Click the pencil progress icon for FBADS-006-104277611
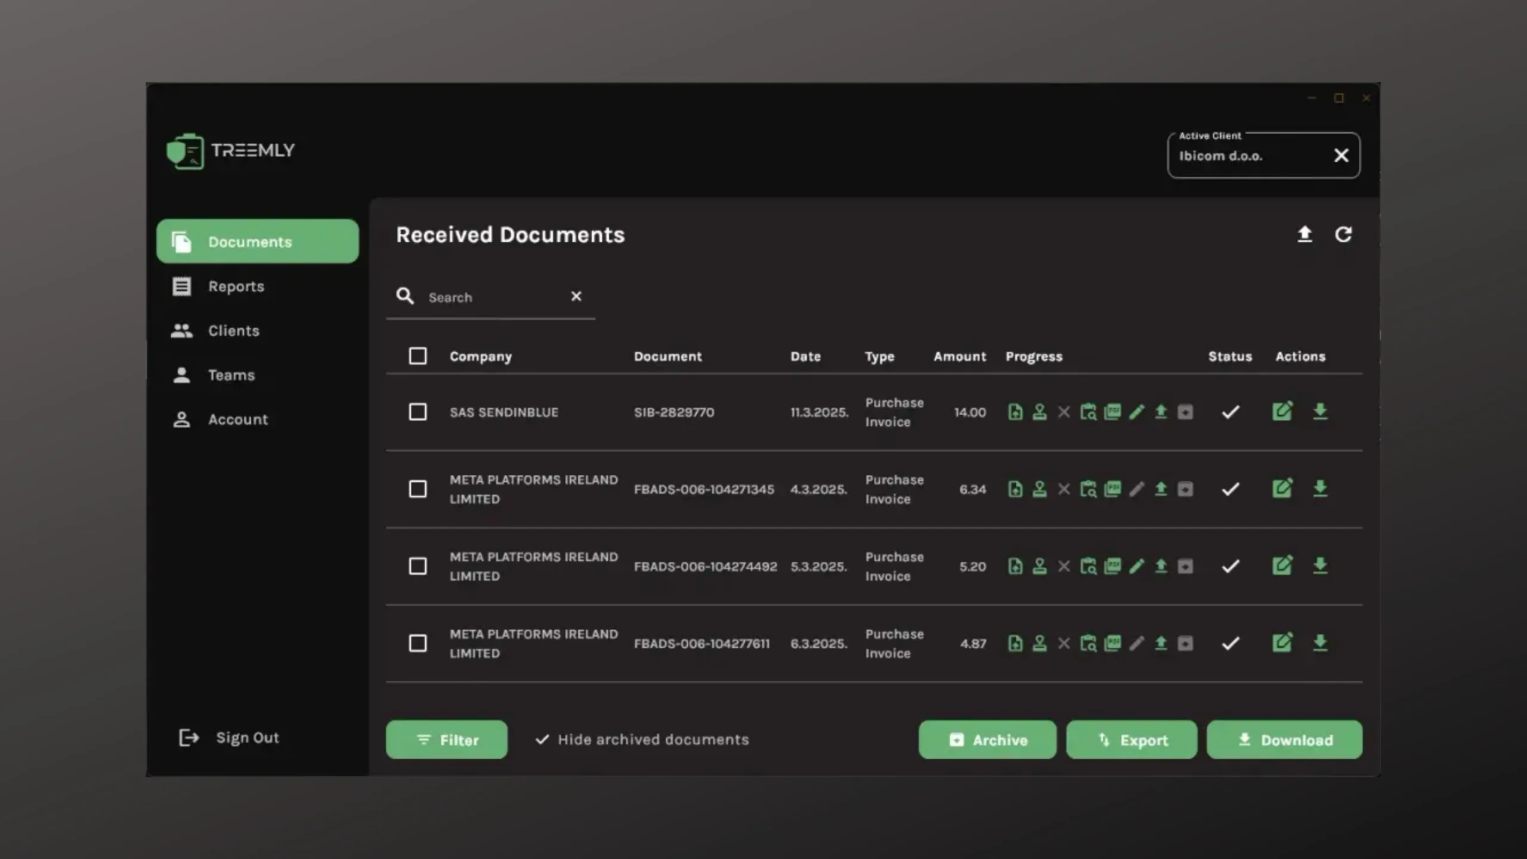Viewport: 1527px width, 859px height. click(x=1137, y=644)
